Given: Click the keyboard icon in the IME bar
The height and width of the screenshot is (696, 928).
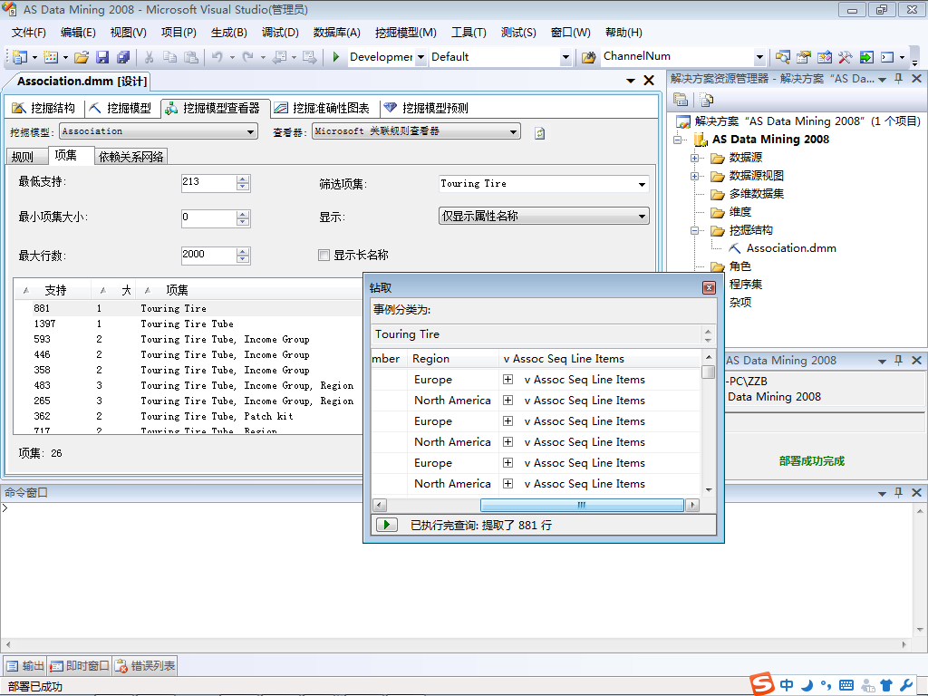Looking at the screenshot, I should tap(846, 685).
